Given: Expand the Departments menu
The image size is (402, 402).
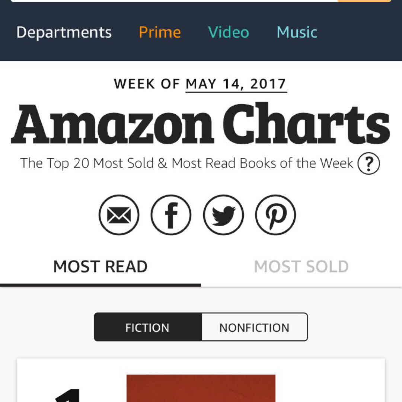Looking at the screenshot, I should [x=64, y=32].
